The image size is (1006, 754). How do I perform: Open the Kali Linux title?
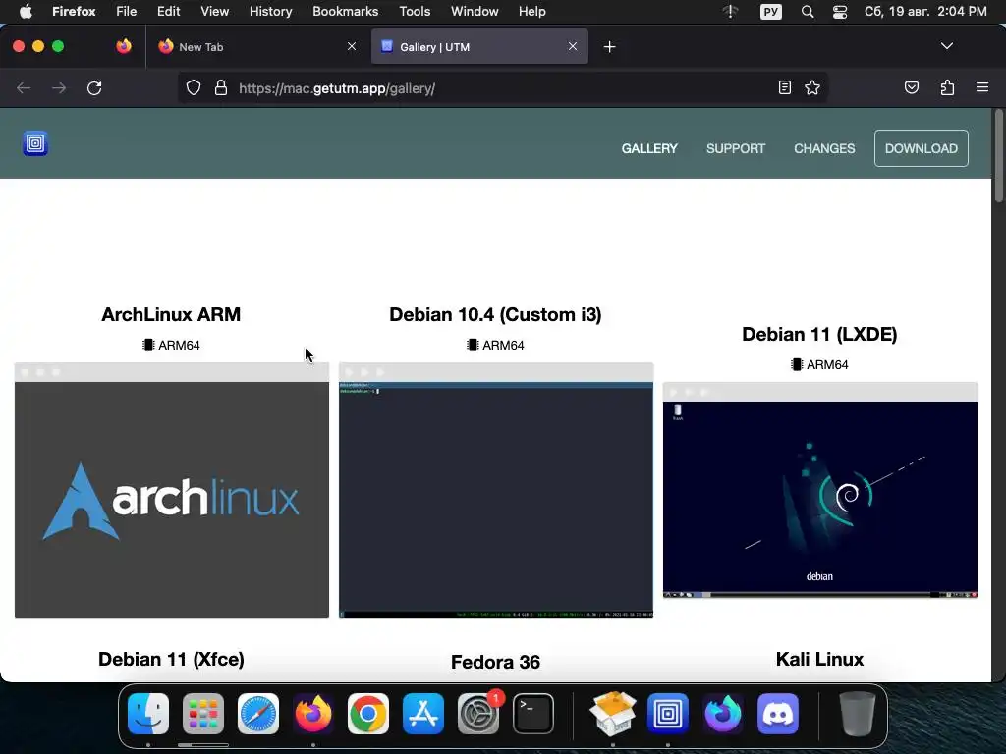(819, 659)
